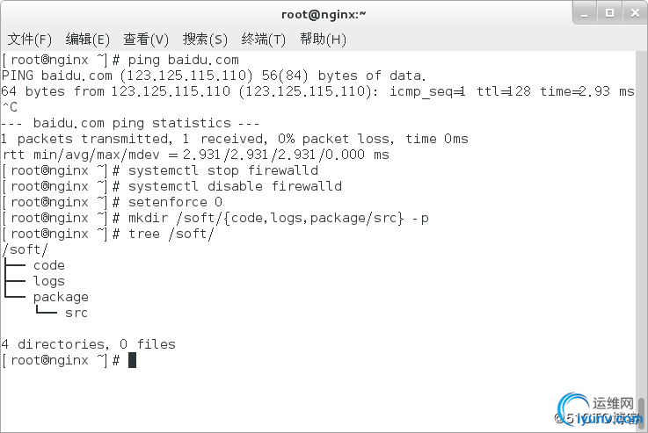The image size is (648, 433).
Task: Open the 帮助(H) menu
Action: 323,39
